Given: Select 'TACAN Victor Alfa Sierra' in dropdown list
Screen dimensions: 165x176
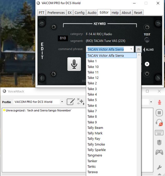Looking at the screenshot, I should coord(111,55).
